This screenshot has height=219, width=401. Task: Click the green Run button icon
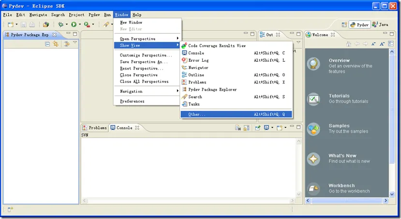coord(74,25)
